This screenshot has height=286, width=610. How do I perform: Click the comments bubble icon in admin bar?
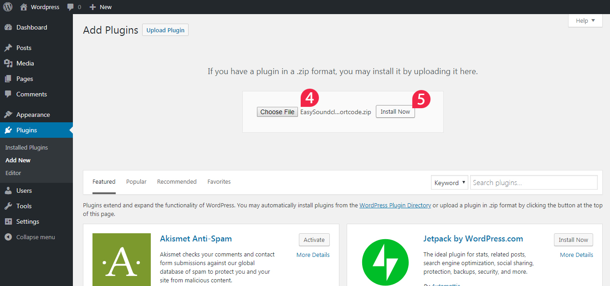point(70,7)
